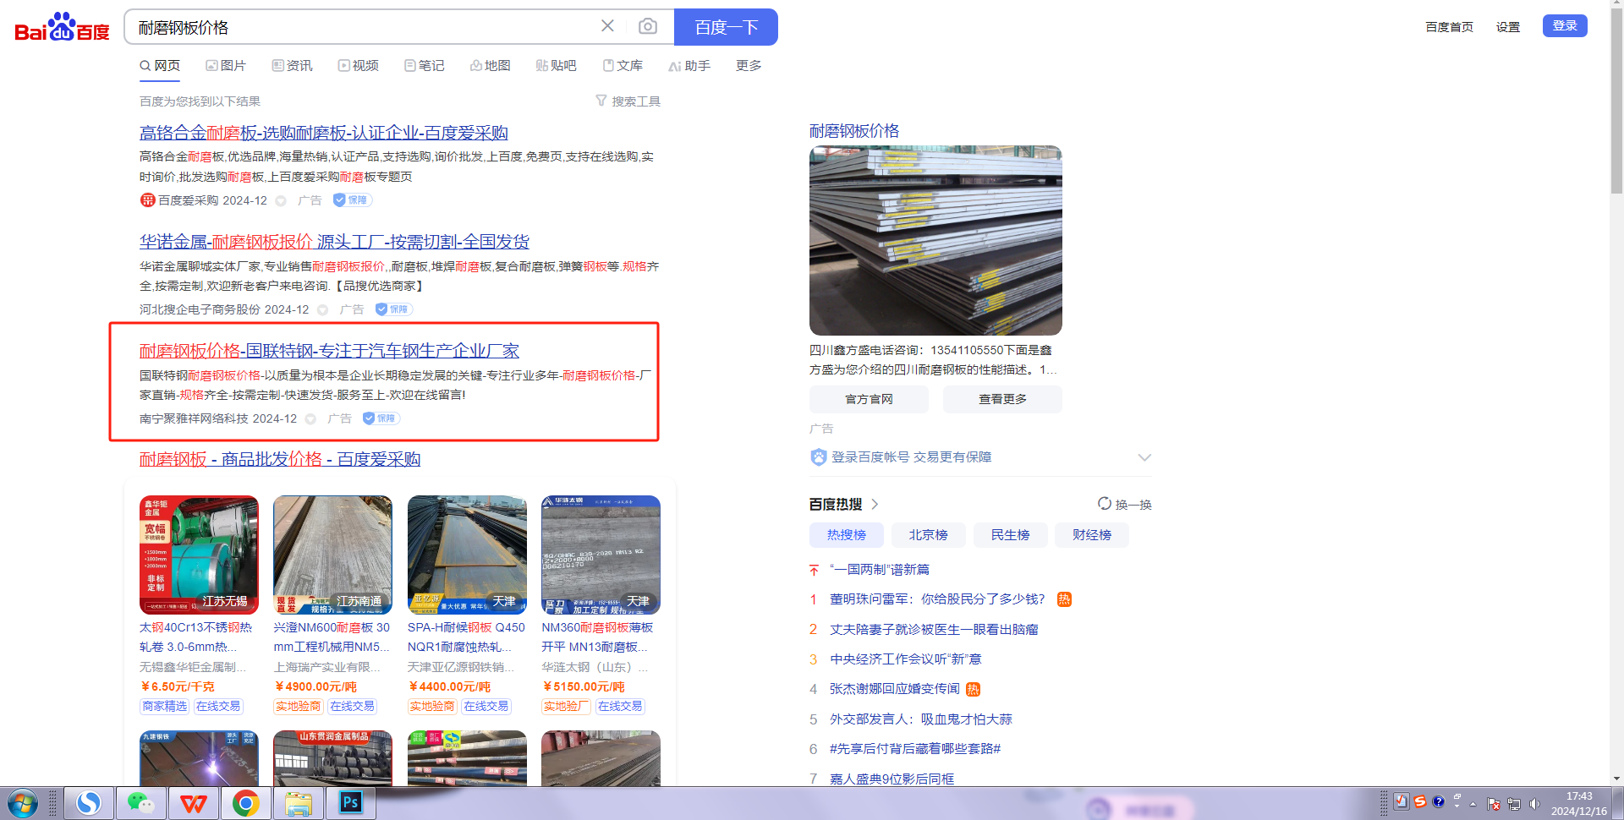Screen dimensions: 1624x820
Task: Click the red 百度爱采购 source icon
Action: (x=147, y=200)
